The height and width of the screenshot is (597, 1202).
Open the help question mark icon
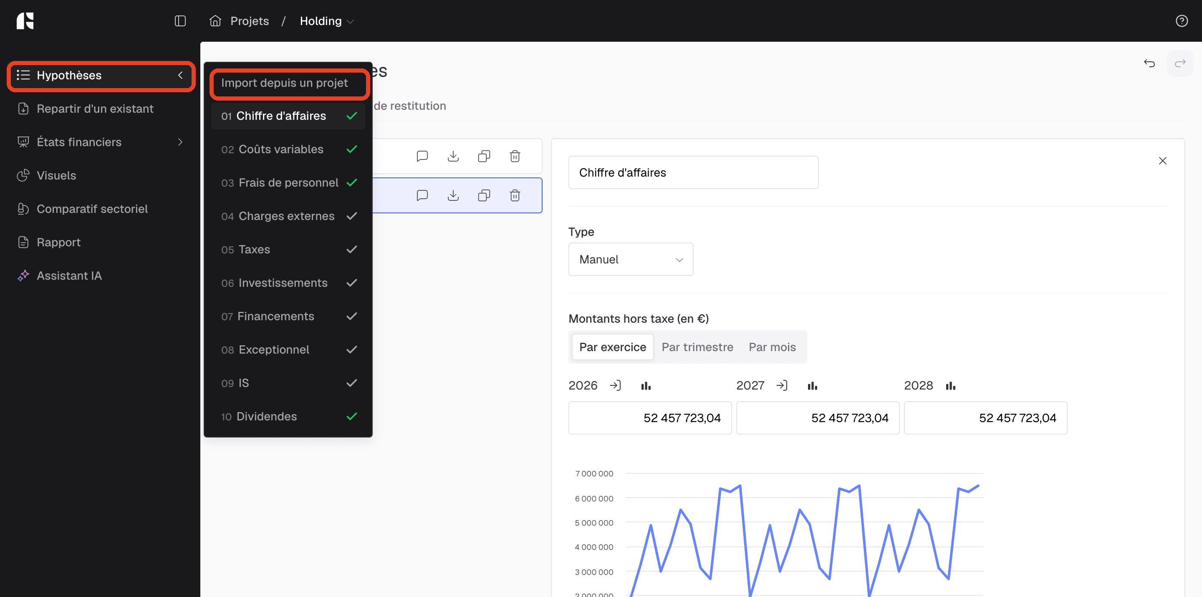point(1182,21)
